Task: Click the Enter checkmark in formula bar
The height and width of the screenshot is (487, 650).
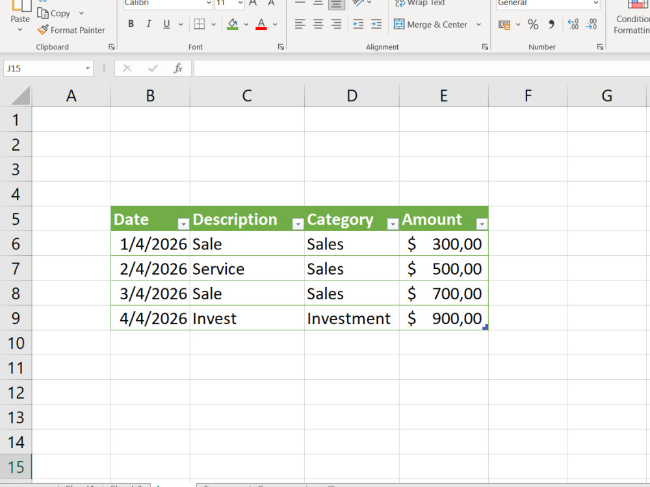Action: (x=153, y=68)
